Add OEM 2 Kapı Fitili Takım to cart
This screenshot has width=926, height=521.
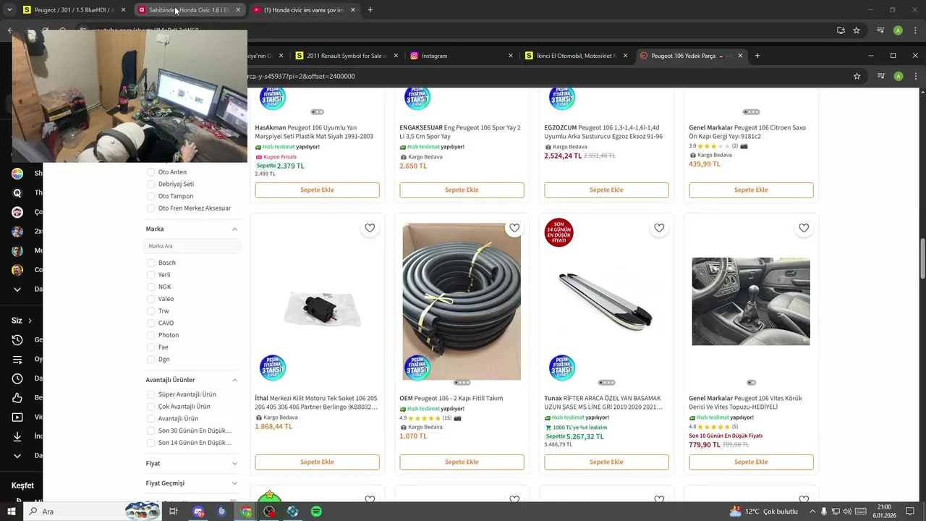tap(462, 462)
